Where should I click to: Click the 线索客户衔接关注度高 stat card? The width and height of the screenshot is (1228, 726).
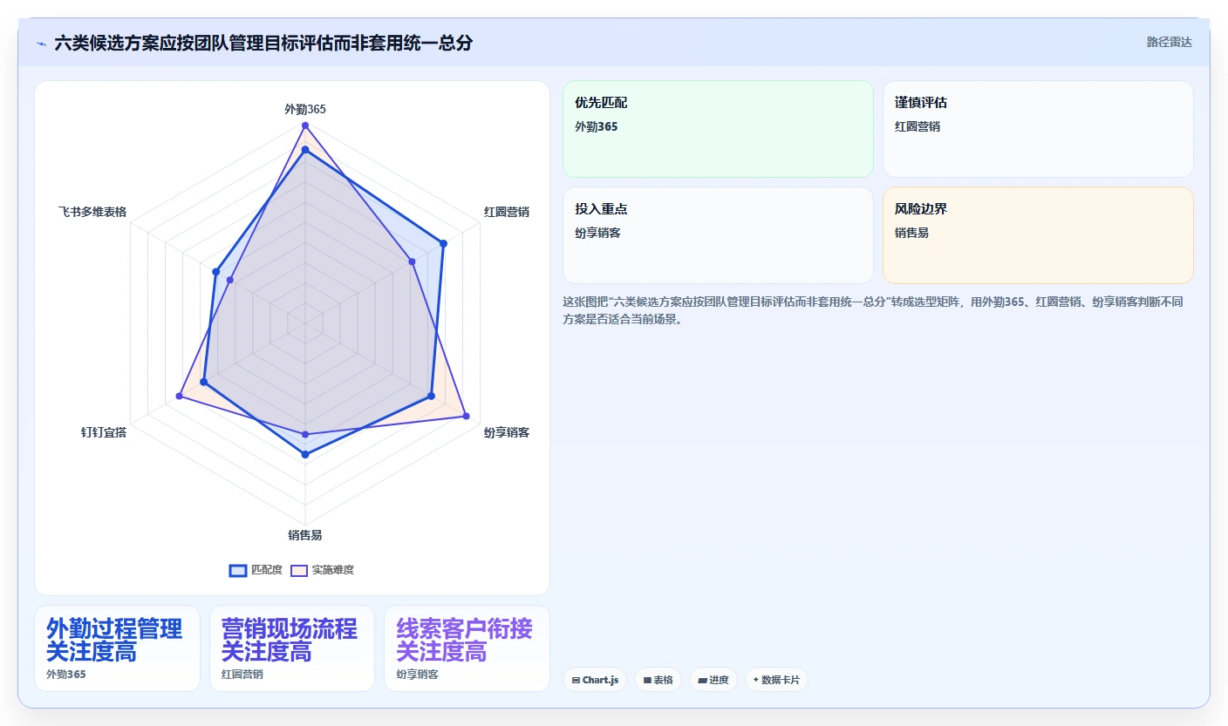tap(467, 648)
